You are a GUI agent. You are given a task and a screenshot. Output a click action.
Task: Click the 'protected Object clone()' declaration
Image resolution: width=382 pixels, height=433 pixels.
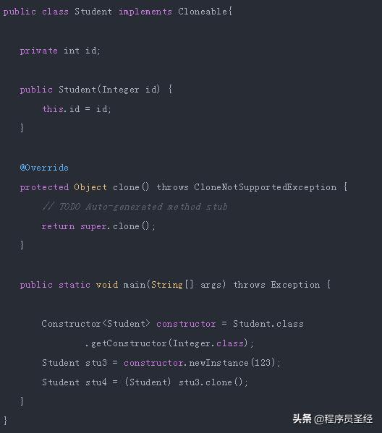(x=85, y=187)
